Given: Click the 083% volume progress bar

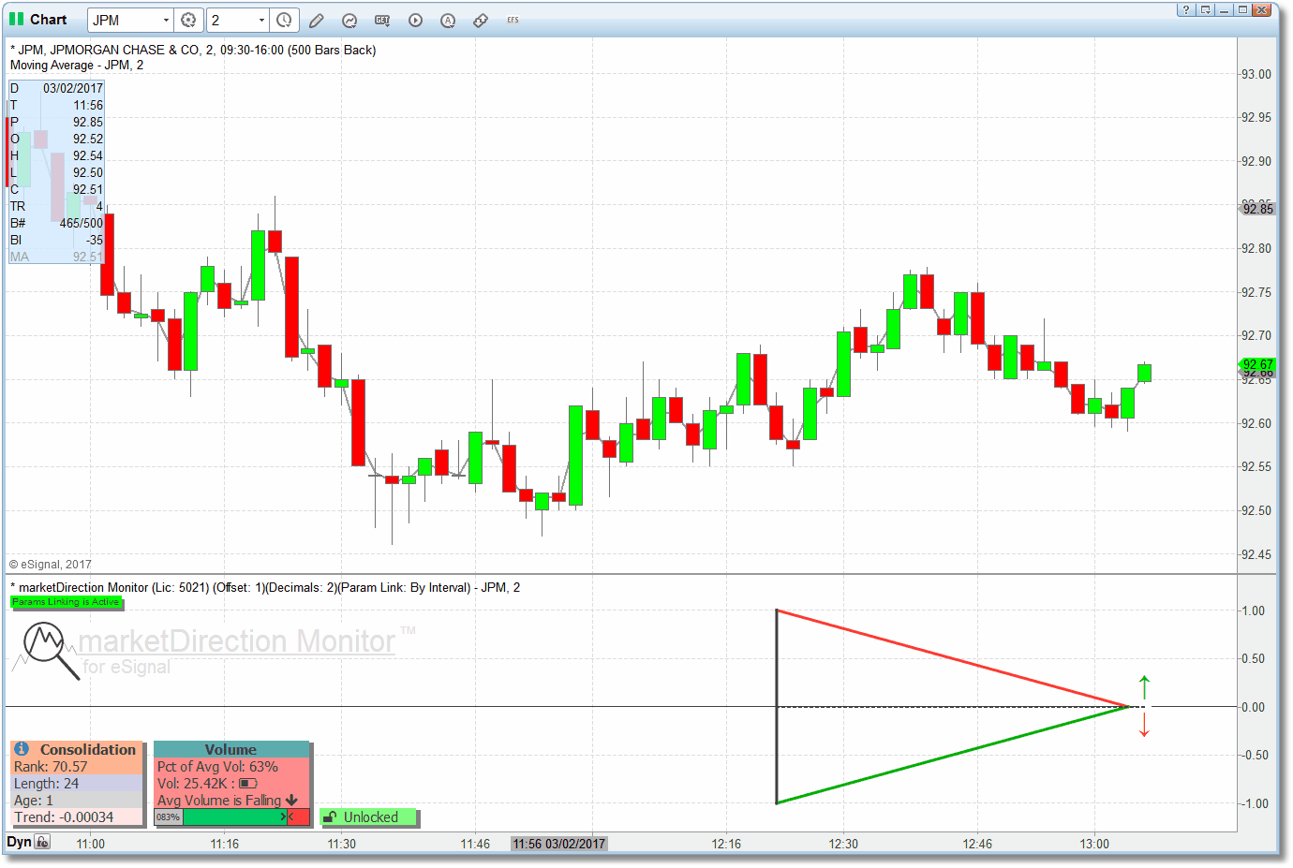Looking at the screenshot, I should [231, 817].
